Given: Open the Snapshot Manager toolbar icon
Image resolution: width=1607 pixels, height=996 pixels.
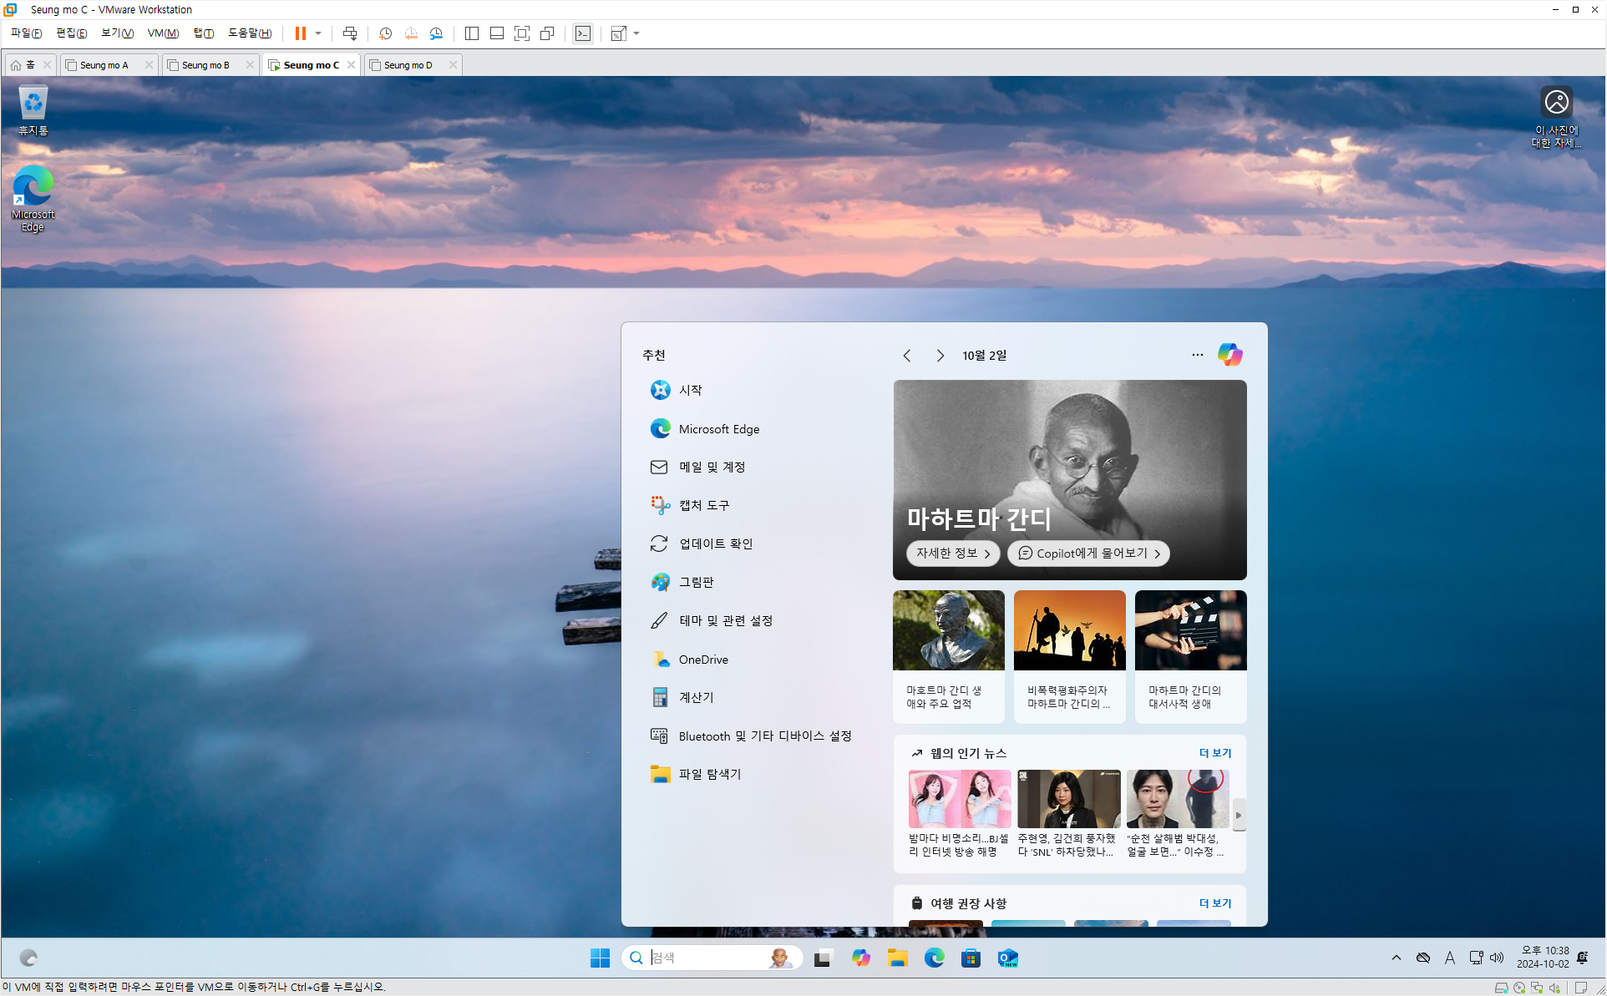Looking at the screenshot, I should click(436, 33).
